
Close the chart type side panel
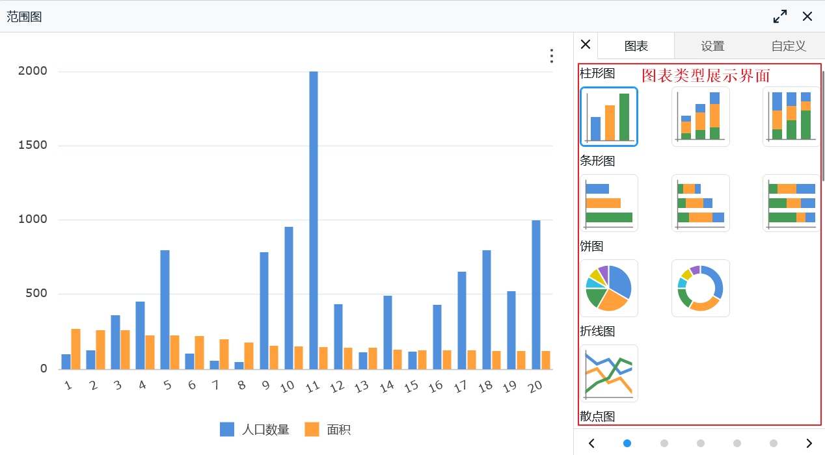click(585, 44)
